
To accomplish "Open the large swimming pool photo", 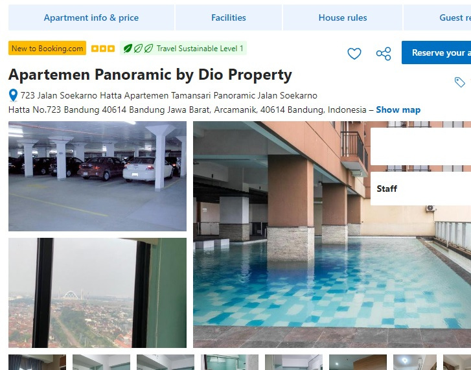I will tap(332, 235).
